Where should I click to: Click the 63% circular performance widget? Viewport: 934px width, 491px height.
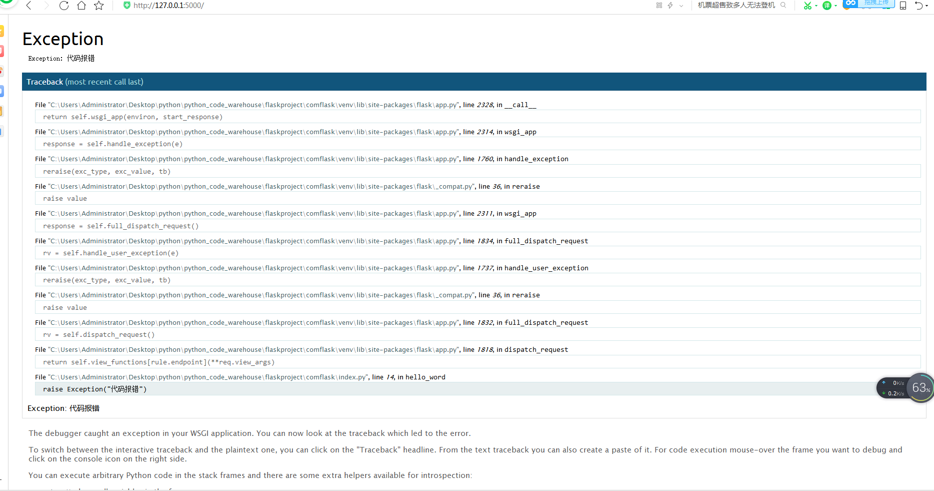919,387
